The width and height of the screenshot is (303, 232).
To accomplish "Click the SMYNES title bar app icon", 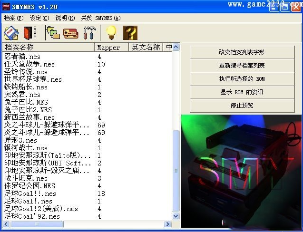I will tap(6, 7).
